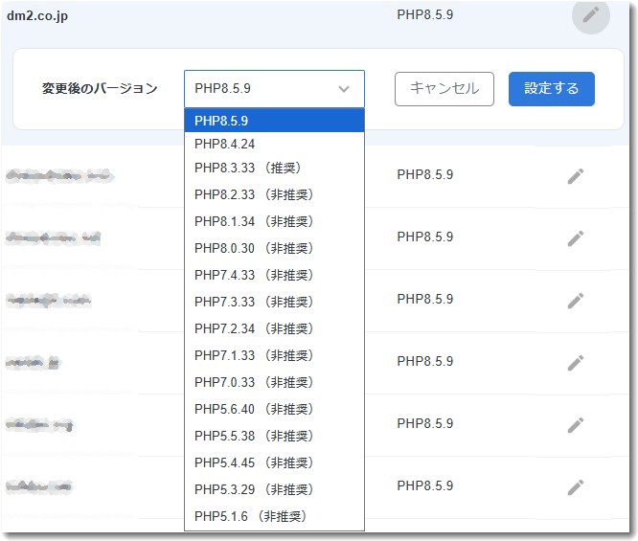Choose PHP5.4.45 (非推奨) option
The height and width of the screenshot is (541, 638).
(x=274, y=462)
